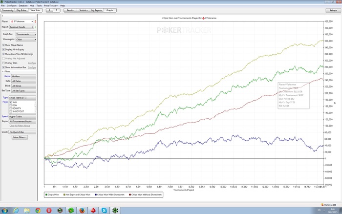Open the Game filter Holdem dropdown
Image resolution: width=342 pixels, height=214 pixels.
coord(23,76)
